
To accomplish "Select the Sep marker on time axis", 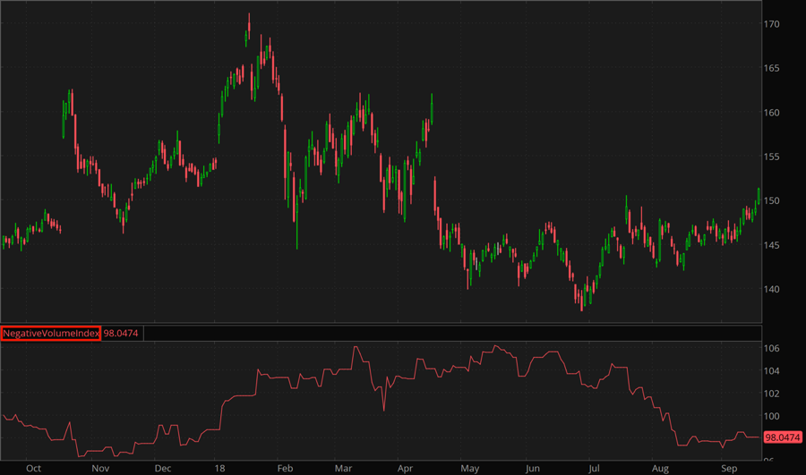I will click(x=729, y=468).
